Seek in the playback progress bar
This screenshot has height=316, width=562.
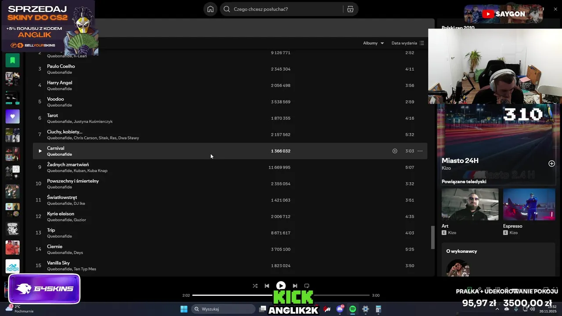[281, 295]
